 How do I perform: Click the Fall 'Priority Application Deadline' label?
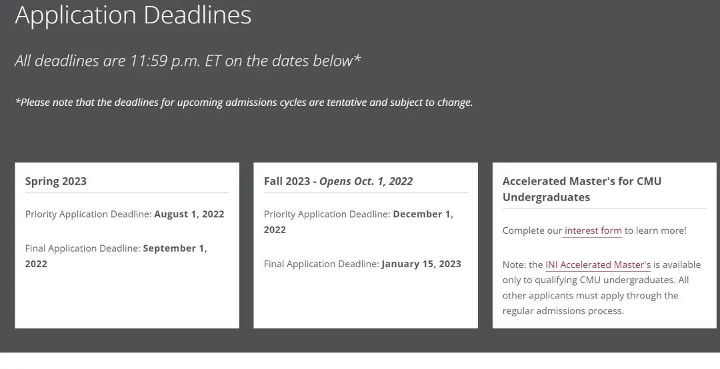click(327, 214)
